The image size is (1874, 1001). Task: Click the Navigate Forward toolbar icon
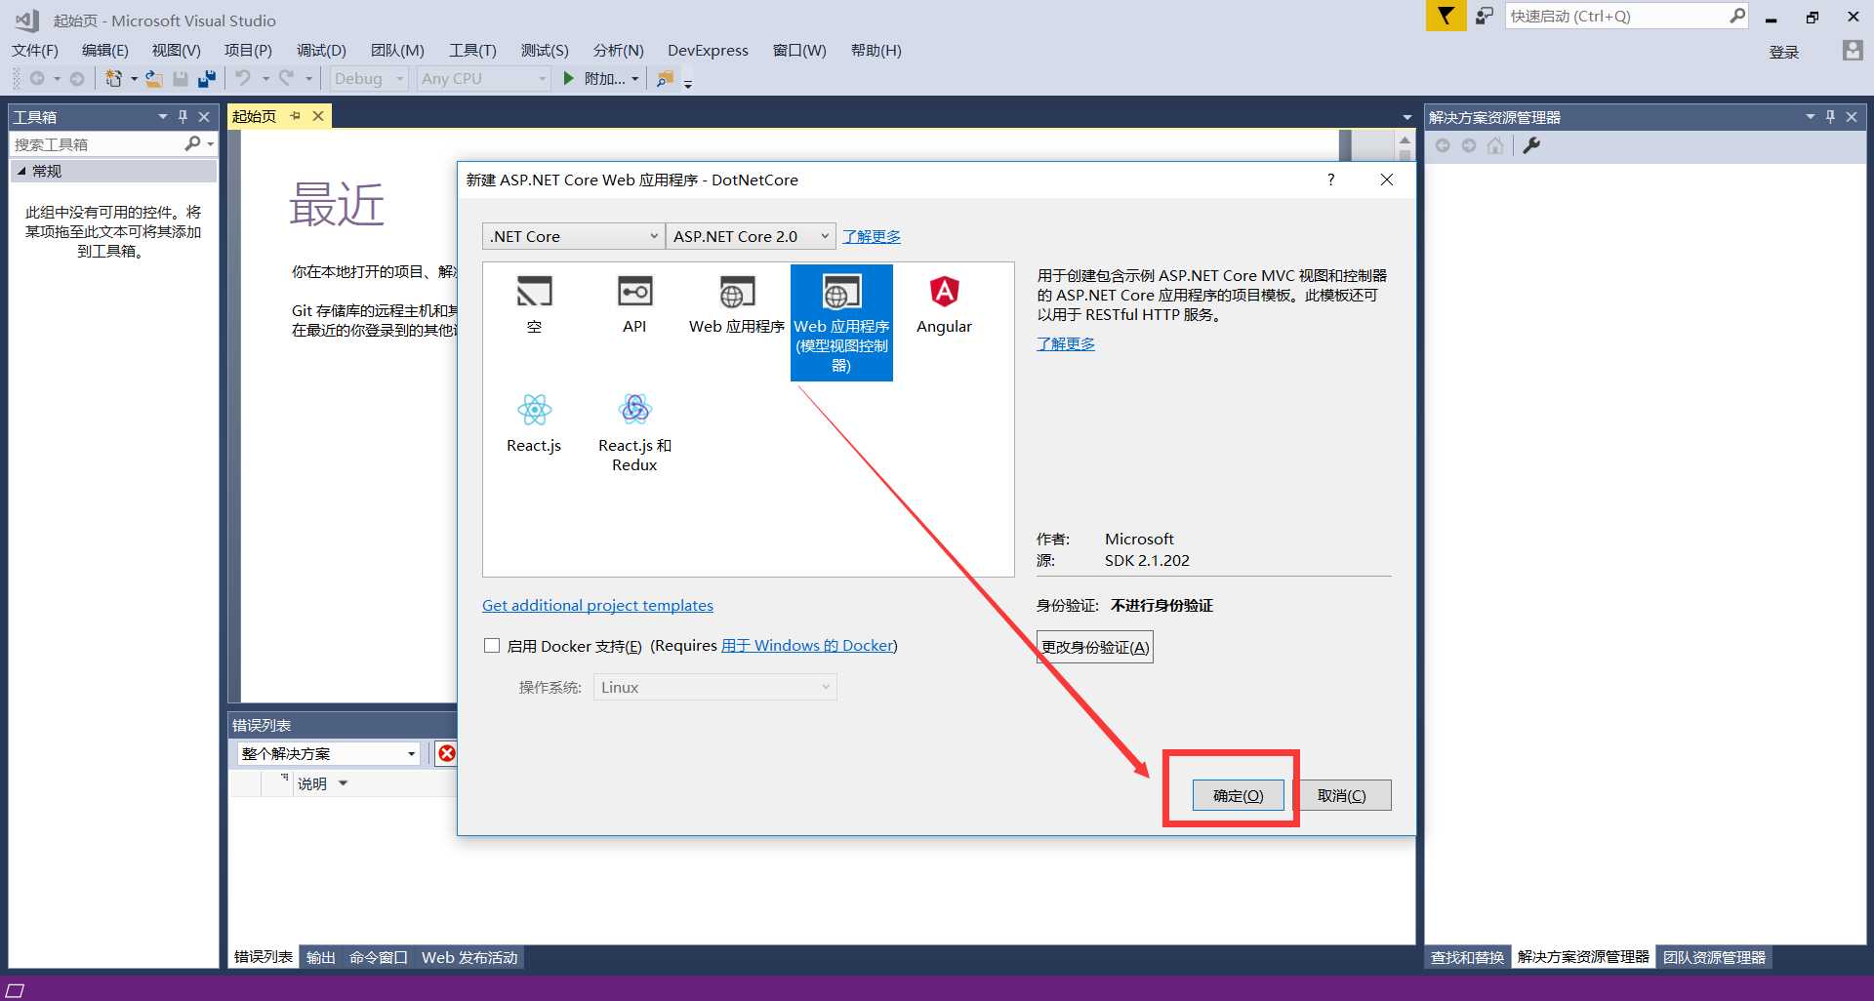(76, 78)
